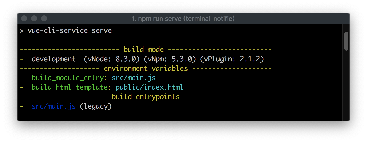Viewport: 367px width, 142px height.
Task: Click the 'build_module_entry' variable name
Action: pyautogui.click(x=68, y=78)
